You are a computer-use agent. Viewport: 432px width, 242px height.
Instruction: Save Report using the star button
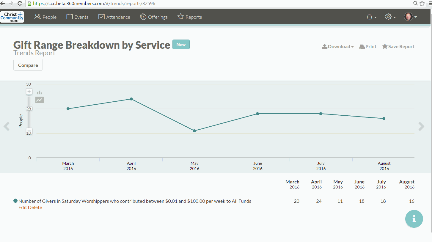pyautogui.click(x=398, y=47)
